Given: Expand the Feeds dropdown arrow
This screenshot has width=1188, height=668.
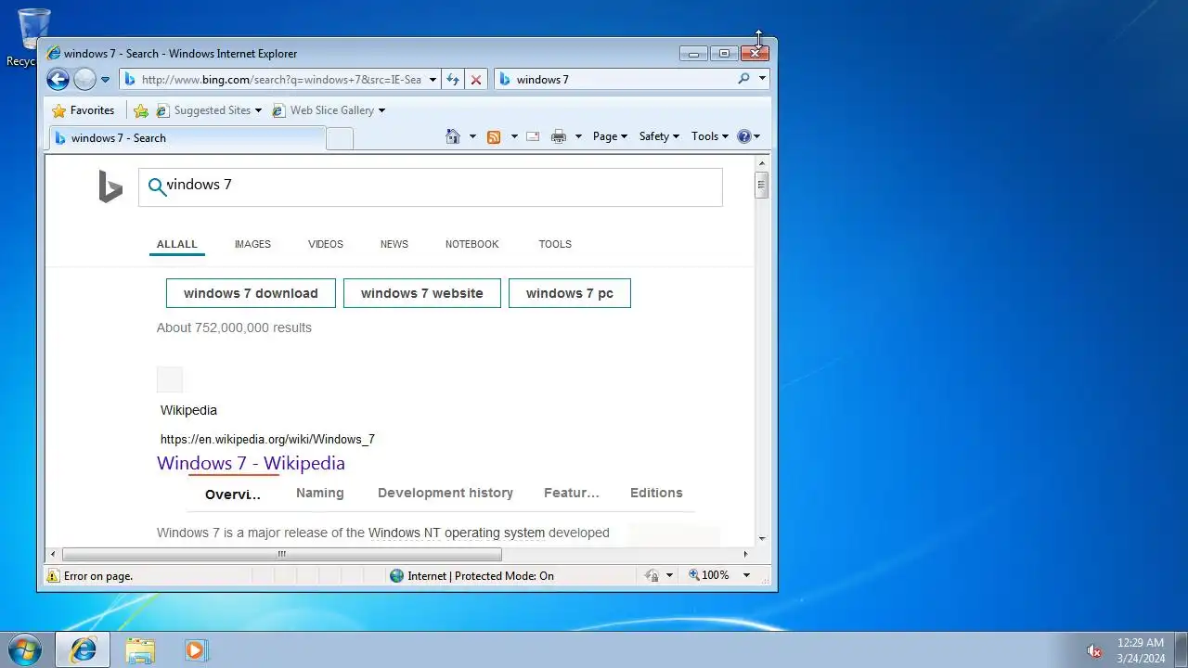Looking at the screenshot, I should tap(514, 136).
